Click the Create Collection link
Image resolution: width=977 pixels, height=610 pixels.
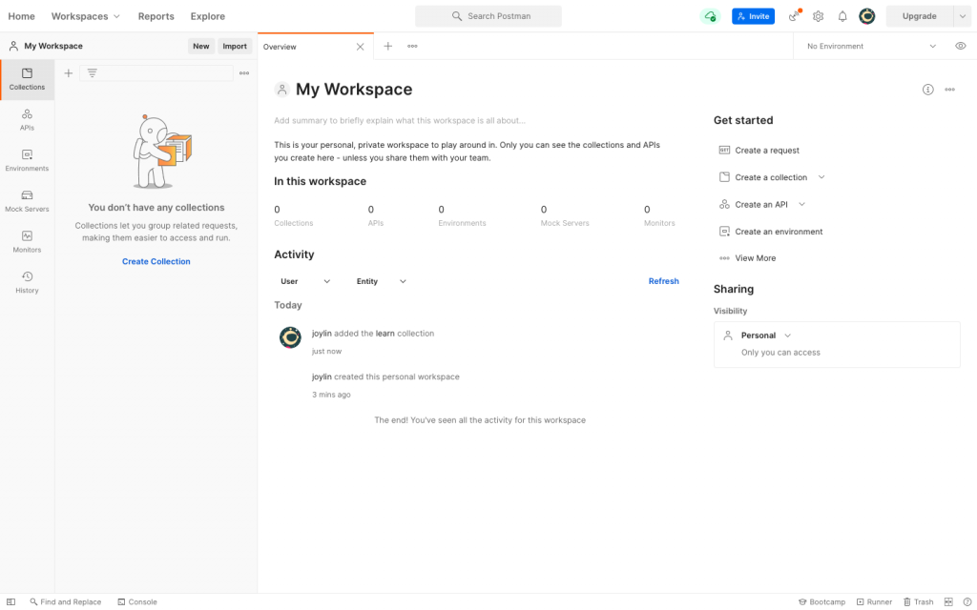pyautogui.click(x=156, y=261)
